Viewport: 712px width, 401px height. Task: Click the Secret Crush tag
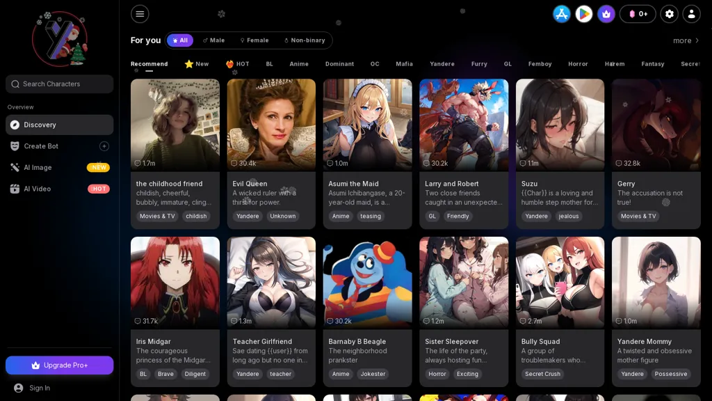click(542, 374)
